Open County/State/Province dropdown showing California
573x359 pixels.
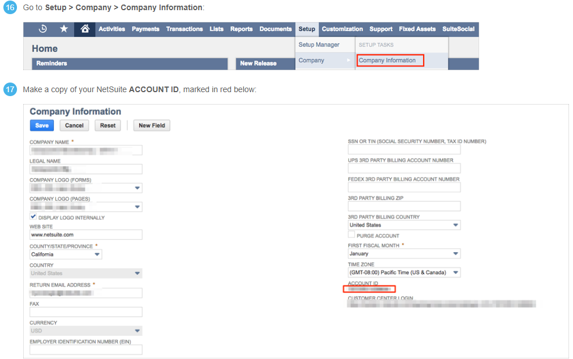[x=66, y=254]
